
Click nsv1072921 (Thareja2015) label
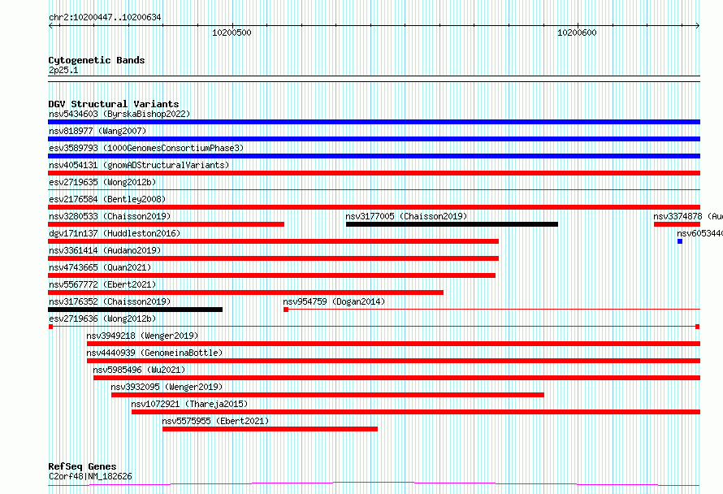tap(189, 404)
